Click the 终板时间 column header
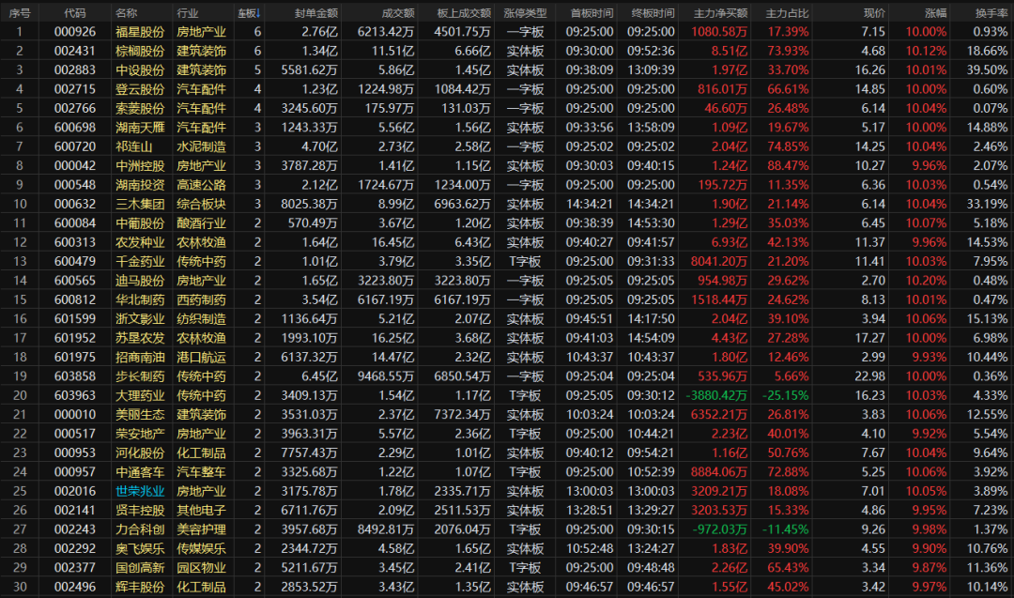The height and width of the screenshot is (598, 1014). point(653,13)
